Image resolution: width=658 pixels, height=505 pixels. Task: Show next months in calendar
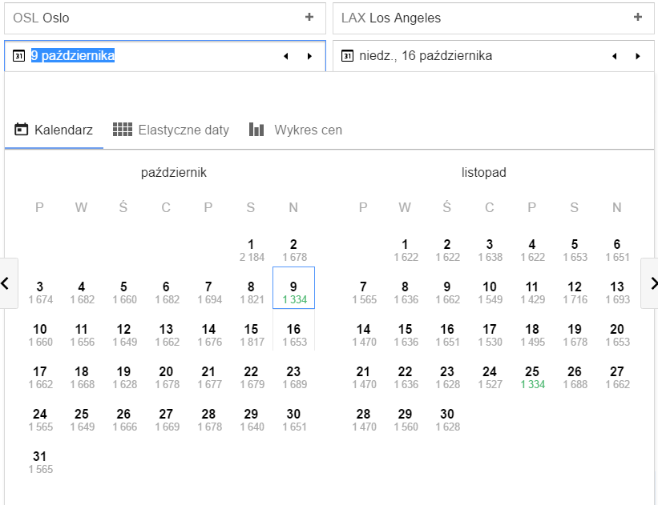[x=650, y=283]
